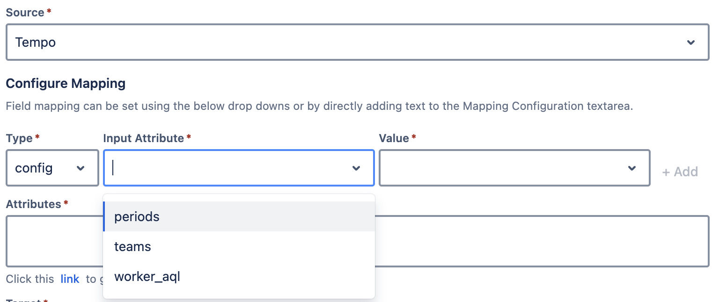Select teams from the attribute list
719x302 pixels.
coord(132,246)
